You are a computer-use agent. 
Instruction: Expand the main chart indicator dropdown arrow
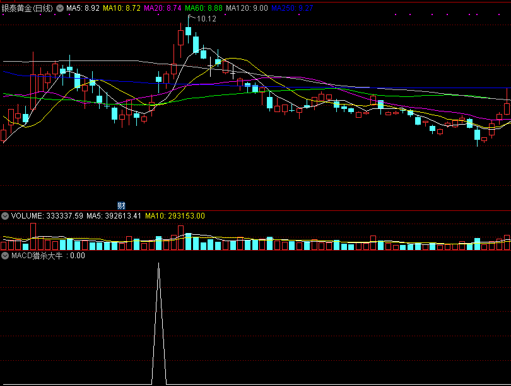(x=60, y=8)
